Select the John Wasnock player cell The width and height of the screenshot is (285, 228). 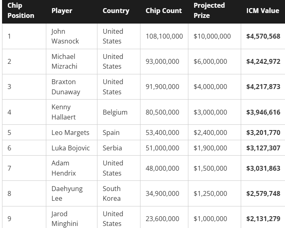(65, 36)
